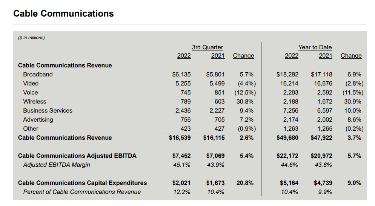
Task: Select the Cable Communications Adjusted EBITDA label
Action: pyautogui.click(x=77, y=156)
